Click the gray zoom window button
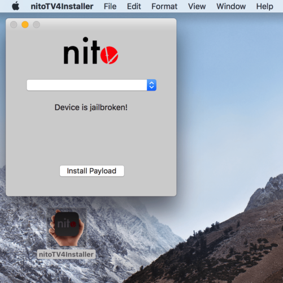Viewport: 283px width, 283px height. point(36,24)
